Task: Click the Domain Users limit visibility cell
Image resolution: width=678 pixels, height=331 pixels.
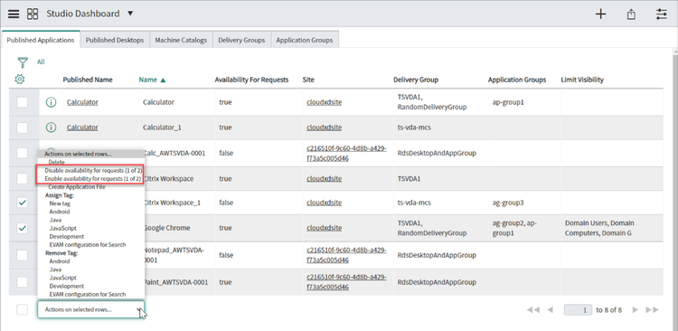Action: [x=599, y=228]
